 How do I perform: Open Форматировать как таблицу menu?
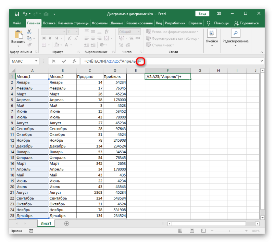pos(173,38)
